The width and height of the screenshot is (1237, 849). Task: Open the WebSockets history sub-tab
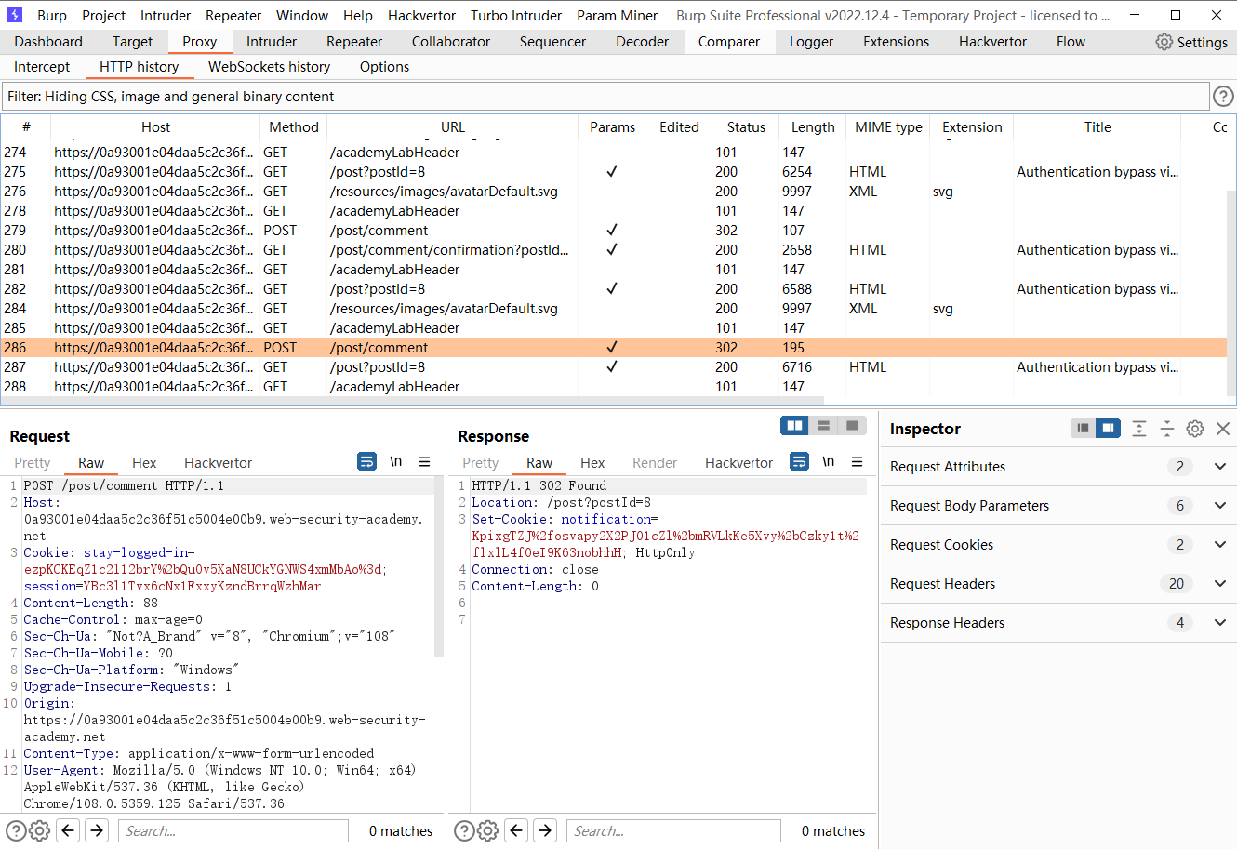[x=269, y=67]
